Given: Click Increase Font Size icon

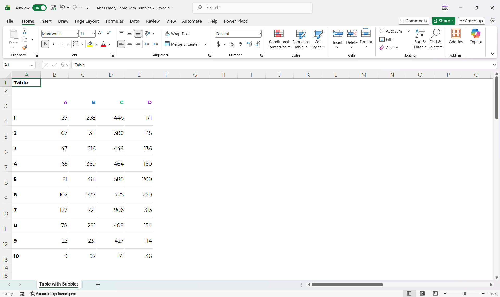Looking at the screenshot, I should tap(100, 34).
